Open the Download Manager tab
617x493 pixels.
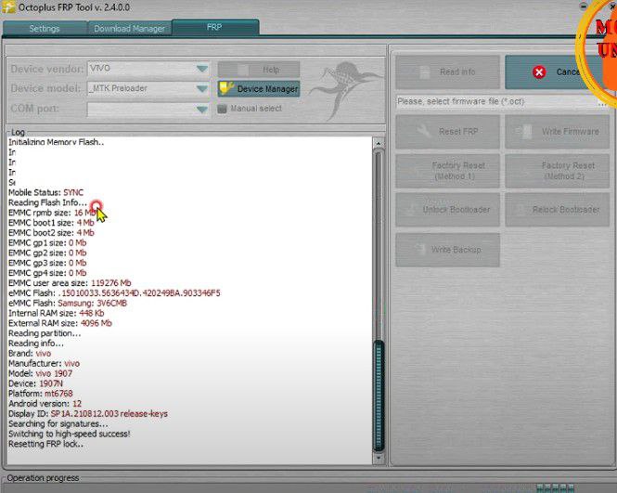tap(130, 29)
